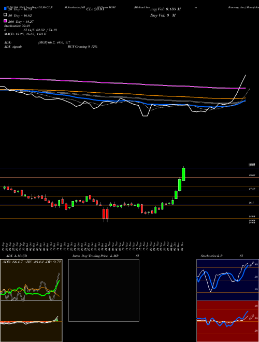The width and height of the screenshot is (259, 342).
Task: Click the 'ADX signal:' label
Action: [13, 47]
